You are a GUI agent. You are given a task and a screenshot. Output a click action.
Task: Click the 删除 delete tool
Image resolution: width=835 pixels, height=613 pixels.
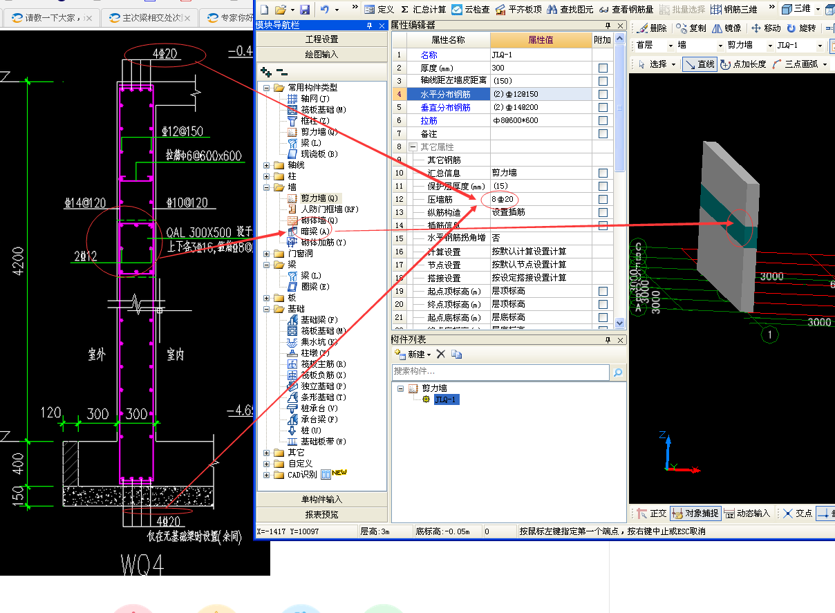pos(652,28)
